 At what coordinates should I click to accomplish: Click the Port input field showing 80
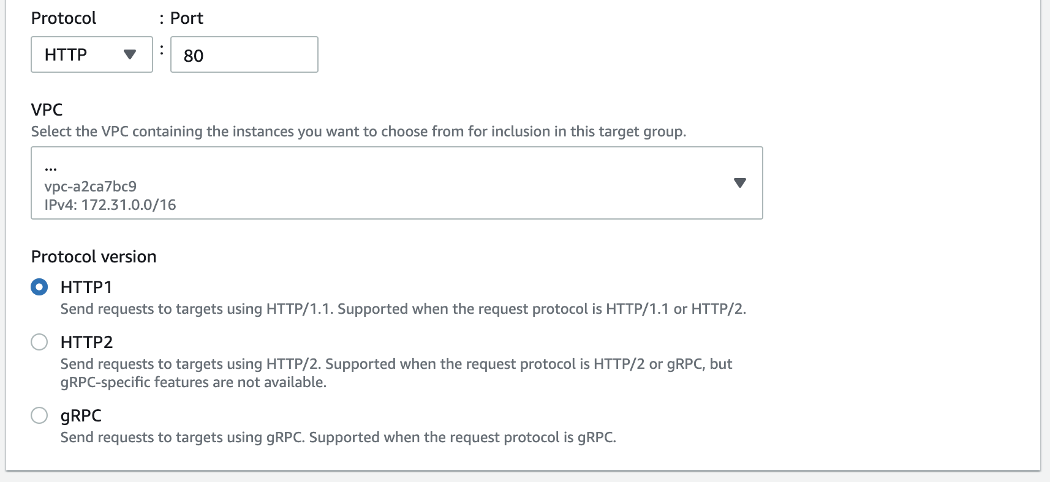pyautogui.click(x=244, y=55)
